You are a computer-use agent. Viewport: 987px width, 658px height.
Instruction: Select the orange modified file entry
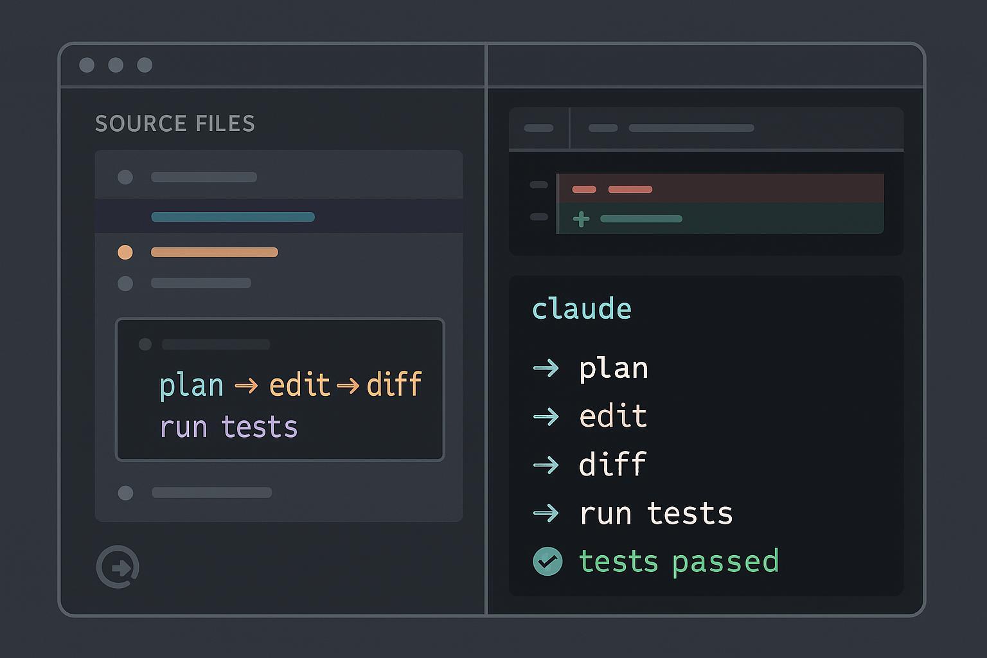click(x=214, y=253)
